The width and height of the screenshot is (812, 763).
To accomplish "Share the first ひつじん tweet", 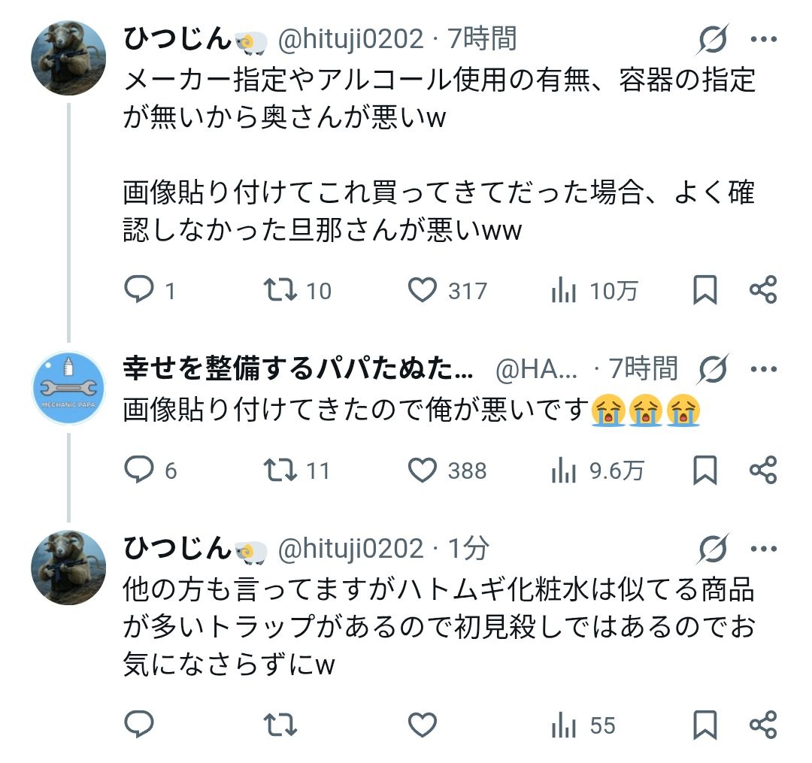I will (x=763, y=290).
